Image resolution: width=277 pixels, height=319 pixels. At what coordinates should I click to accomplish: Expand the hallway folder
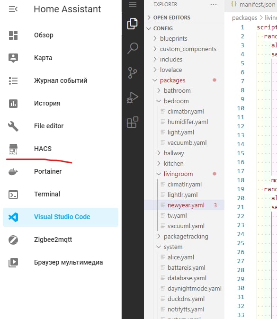159,153
